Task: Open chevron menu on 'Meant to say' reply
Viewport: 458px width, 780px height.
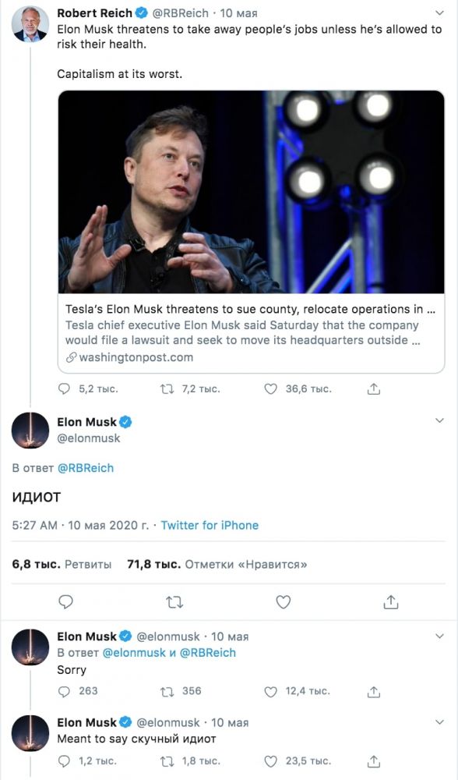Action: click(x=439, y=721)
